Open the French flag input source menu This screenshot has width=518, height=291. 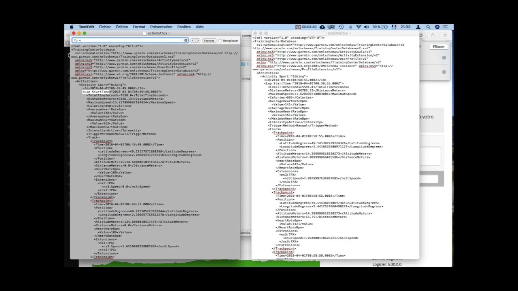394,27
